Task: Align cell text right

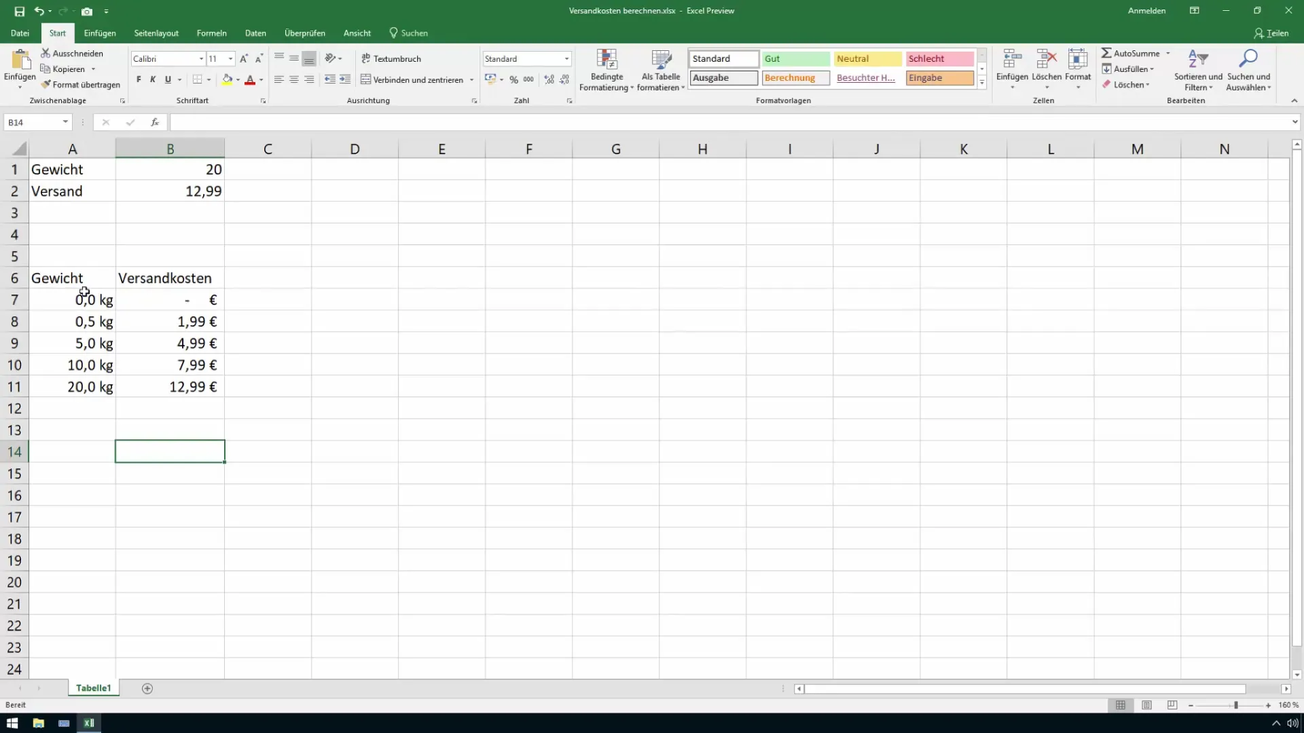Action: (x=309, y=79)
